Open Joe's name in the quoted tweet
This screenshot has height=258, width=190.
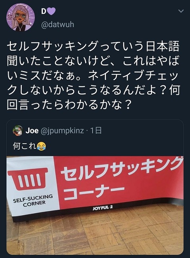(x=32, y=131)
